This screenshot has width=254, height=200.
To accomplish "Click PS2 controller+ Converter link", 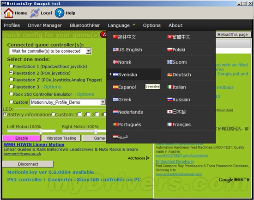I will pyautogui.click(x=74, y=180).
